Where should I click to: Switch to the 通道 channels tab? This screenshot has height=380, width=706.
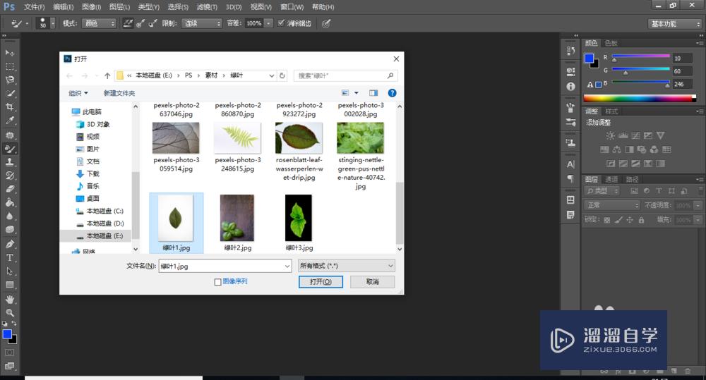point(611,180)
